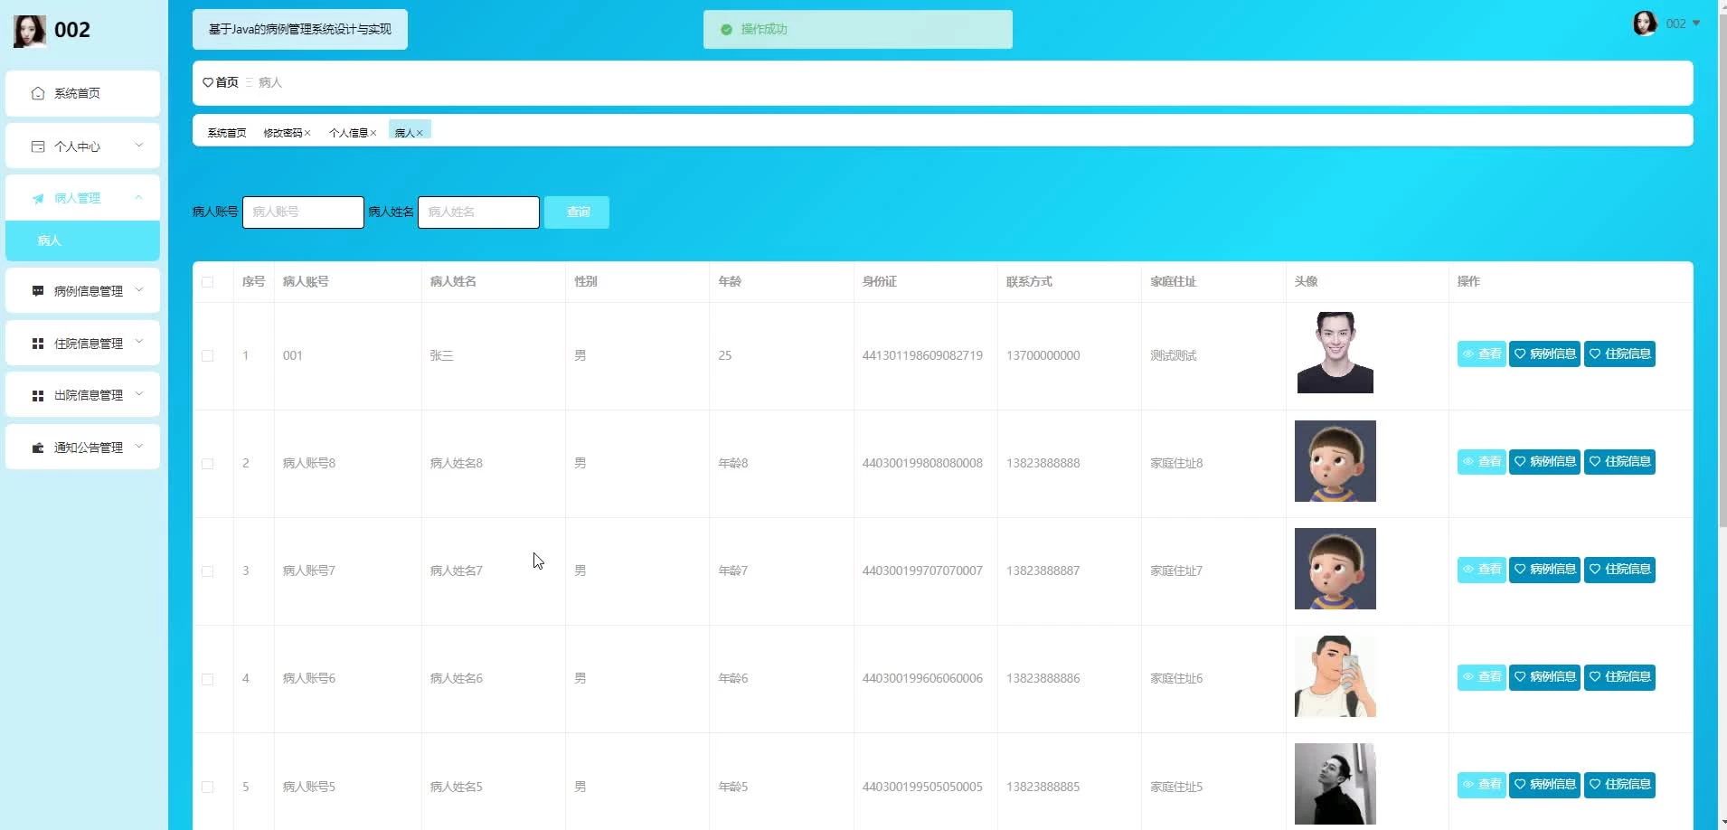Click the avatar photo of 张三
The width and height of the screenshot is (1727, 830).
(x=1335, y=353)
